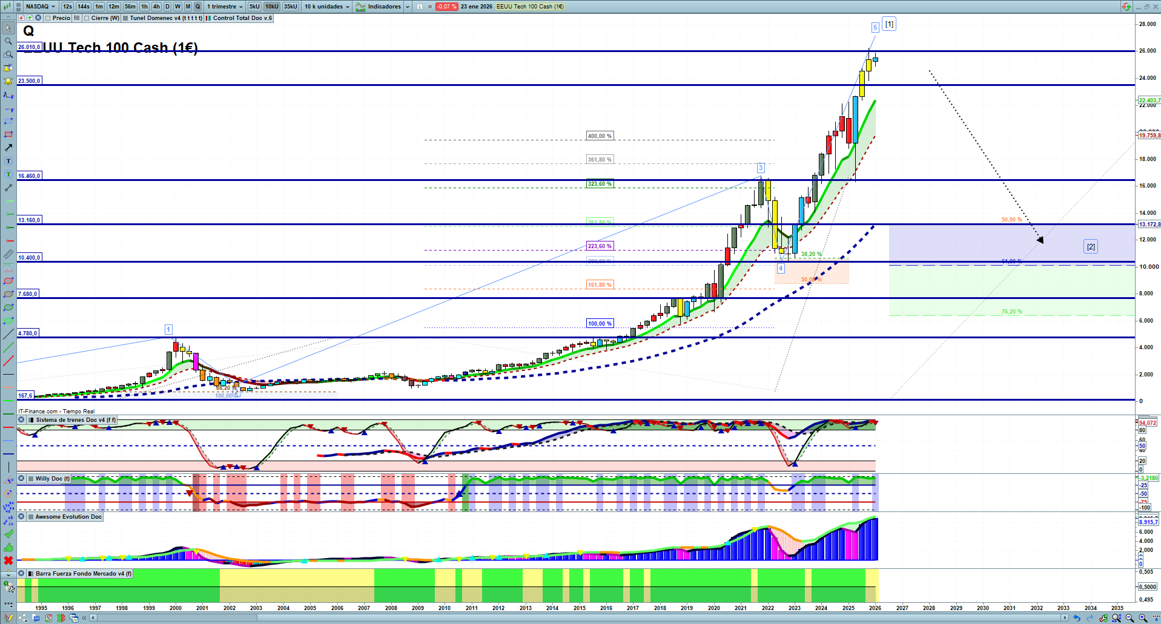This screenshot has width=1161, height=624.
Task: Click the red download arrow icon
Action: click(x=21, y=18)
